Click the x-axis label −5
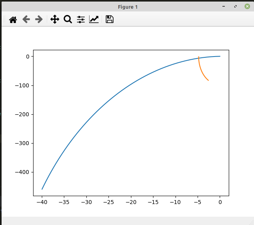Screen dimensions: 254x225 click(x=198, y=202)
